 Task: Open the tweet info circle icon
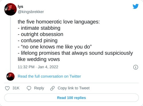(136, 67)
